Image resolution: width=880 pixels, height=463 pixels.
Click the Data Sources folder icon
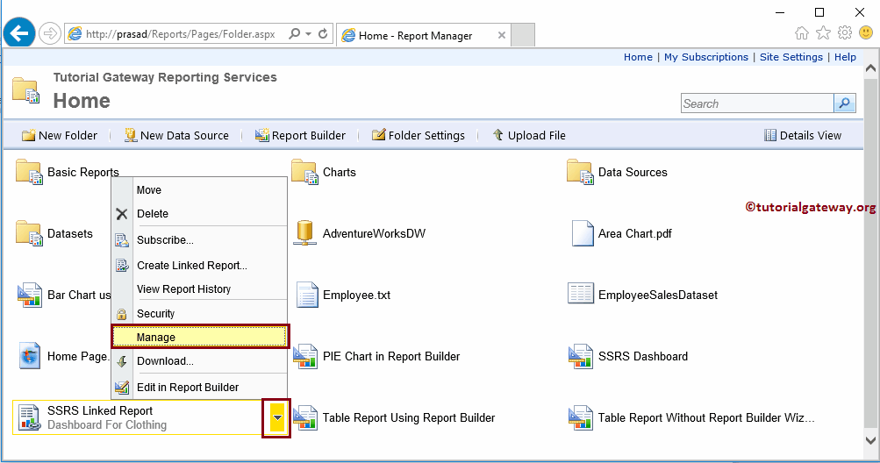tap(580, 172)
